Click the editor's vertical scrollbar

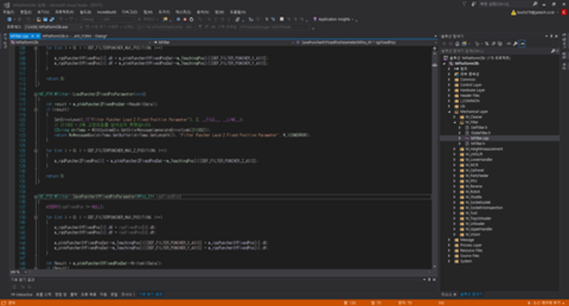(434, 149)
